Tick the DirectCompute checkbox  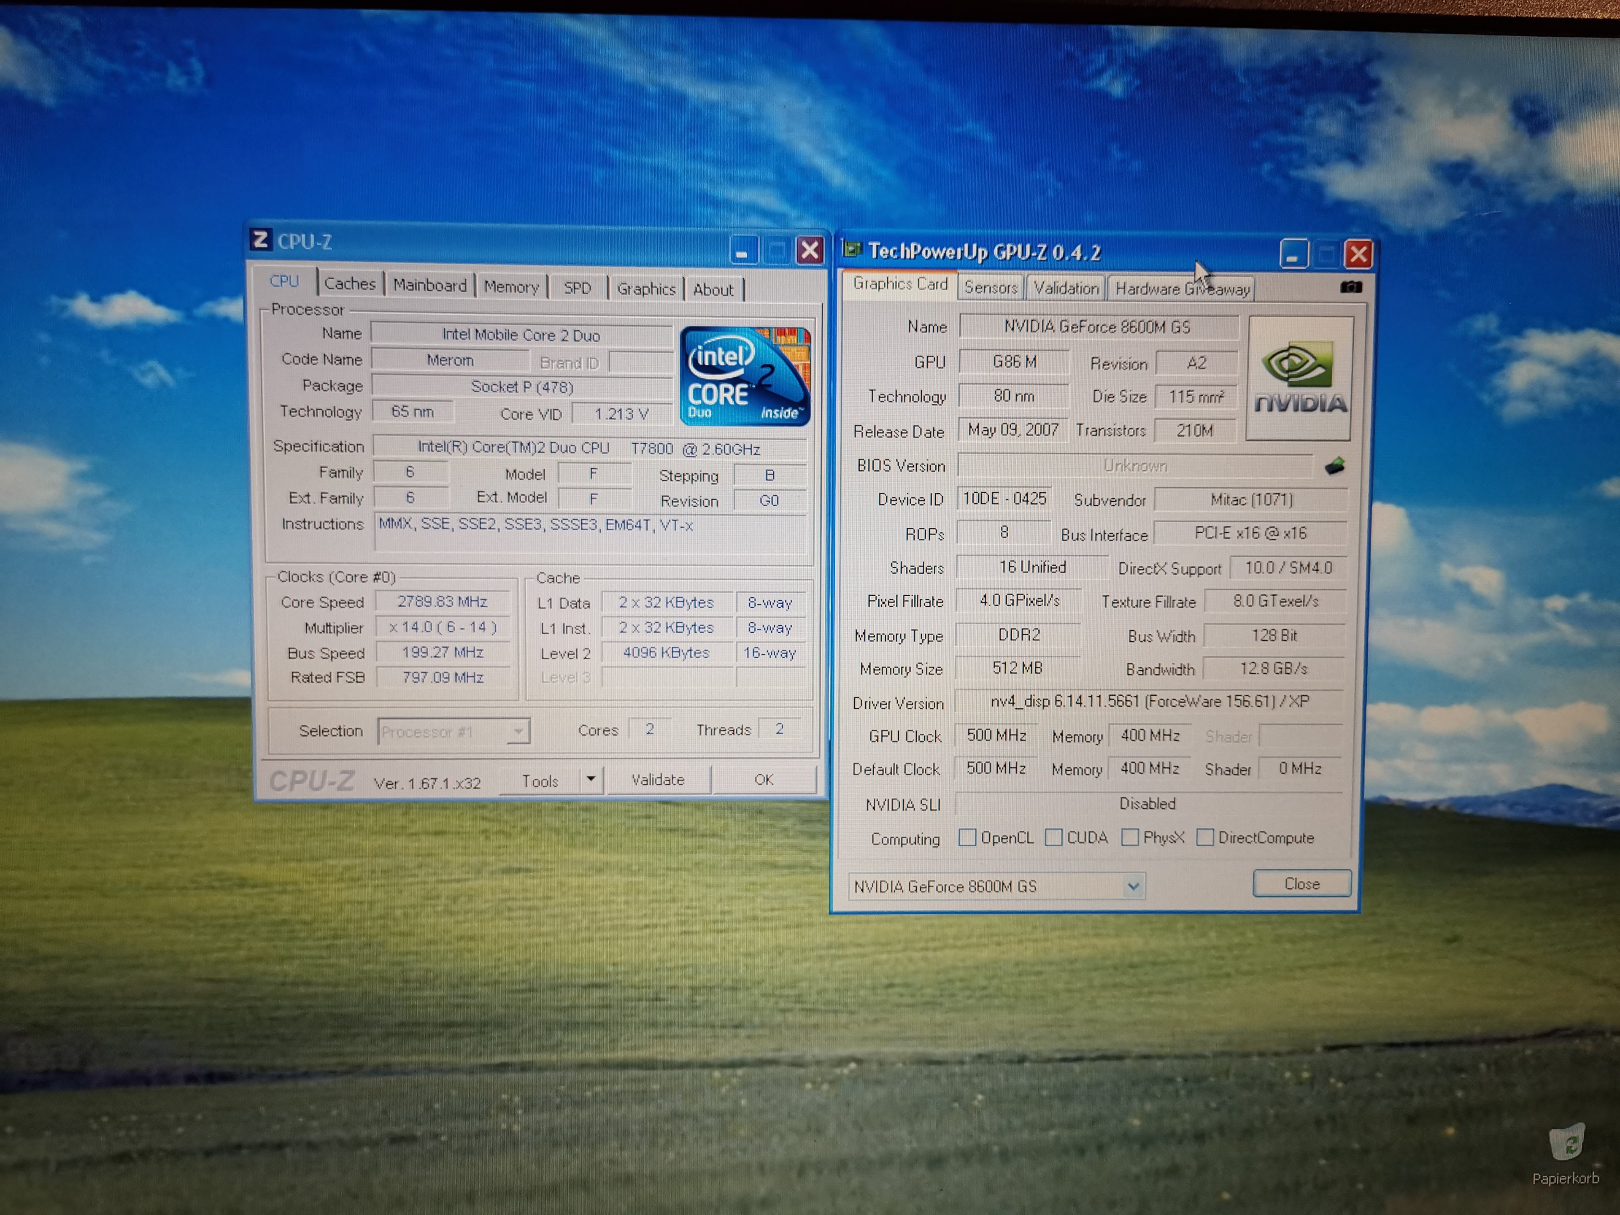point(1205,837)
